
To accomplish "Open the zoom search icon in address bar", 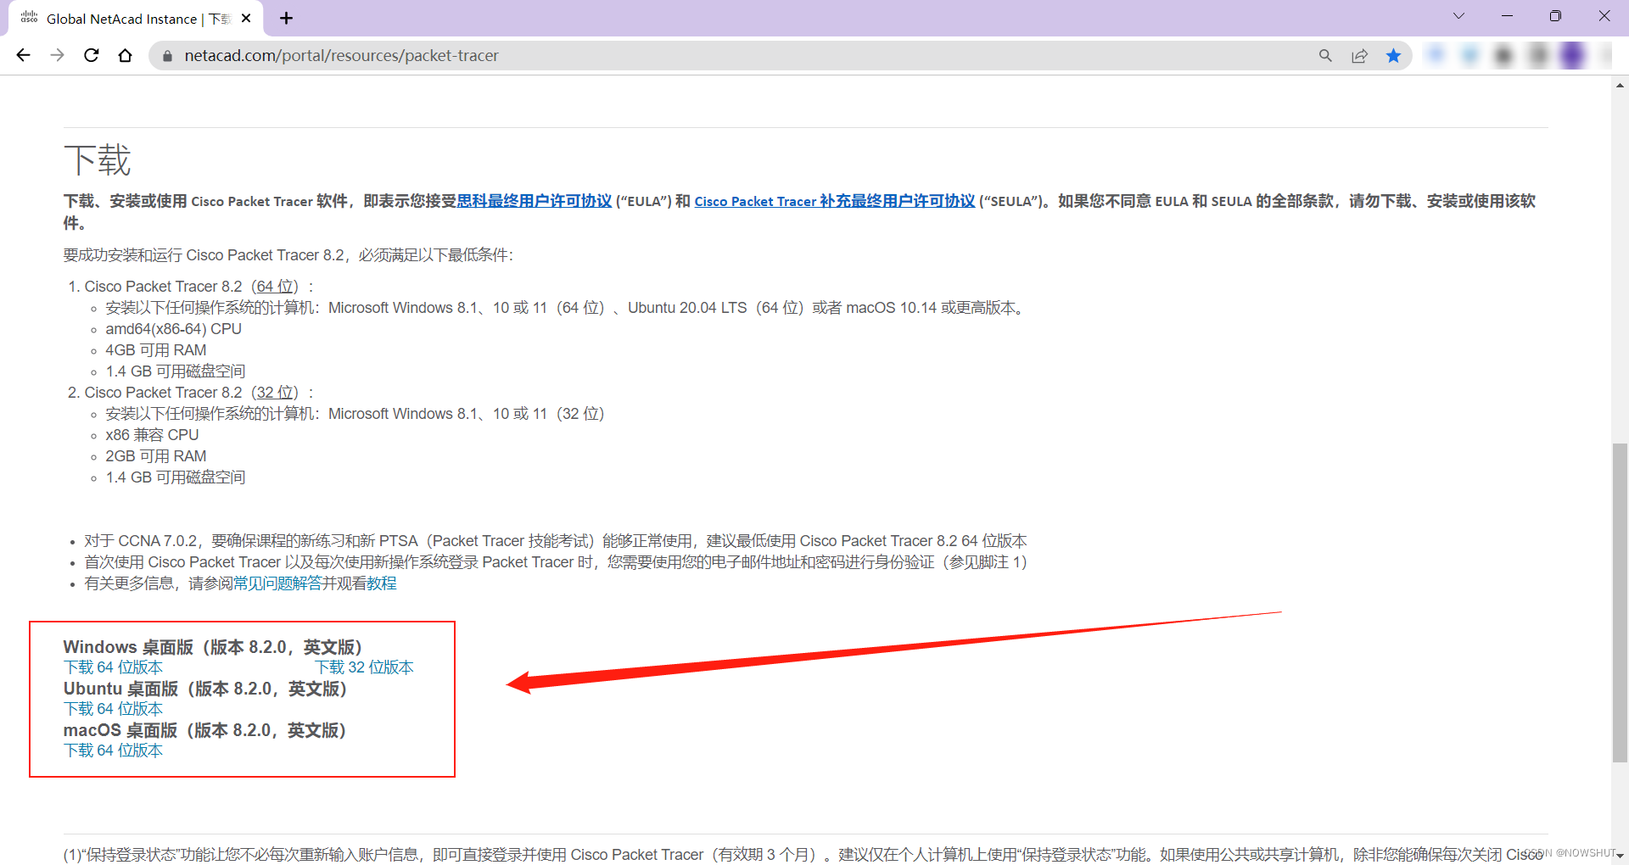I will (1325, 56).
